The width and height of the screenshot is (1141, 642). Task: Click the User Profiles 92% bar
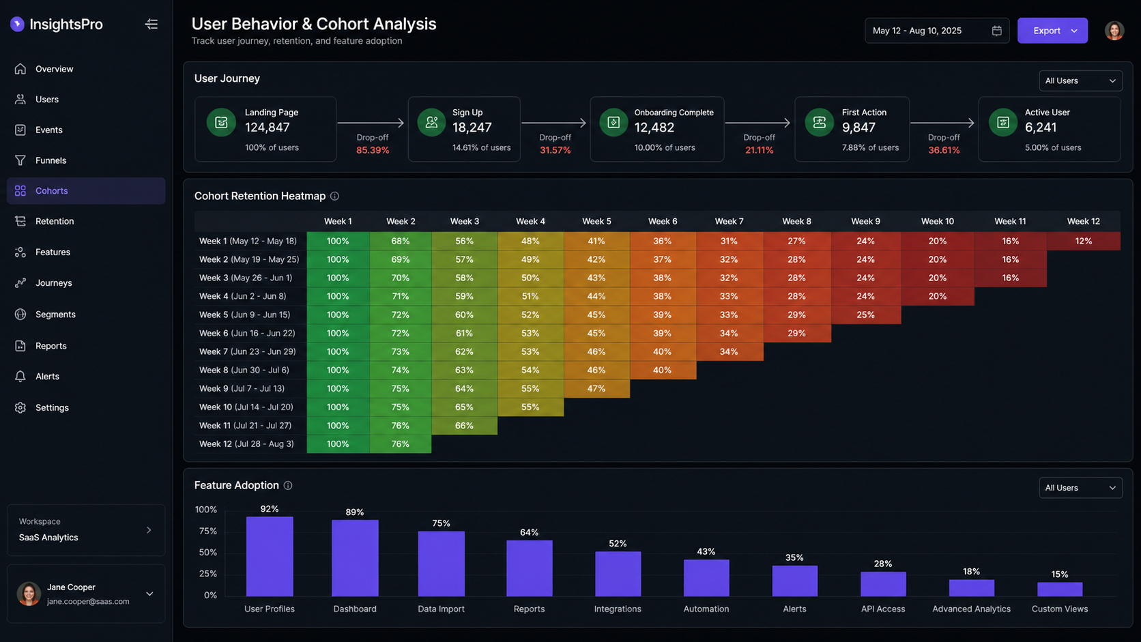coord(270,556)
